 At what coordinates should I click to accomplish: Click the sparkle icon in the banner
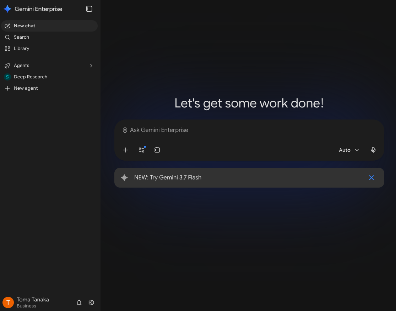coord(124,178)
